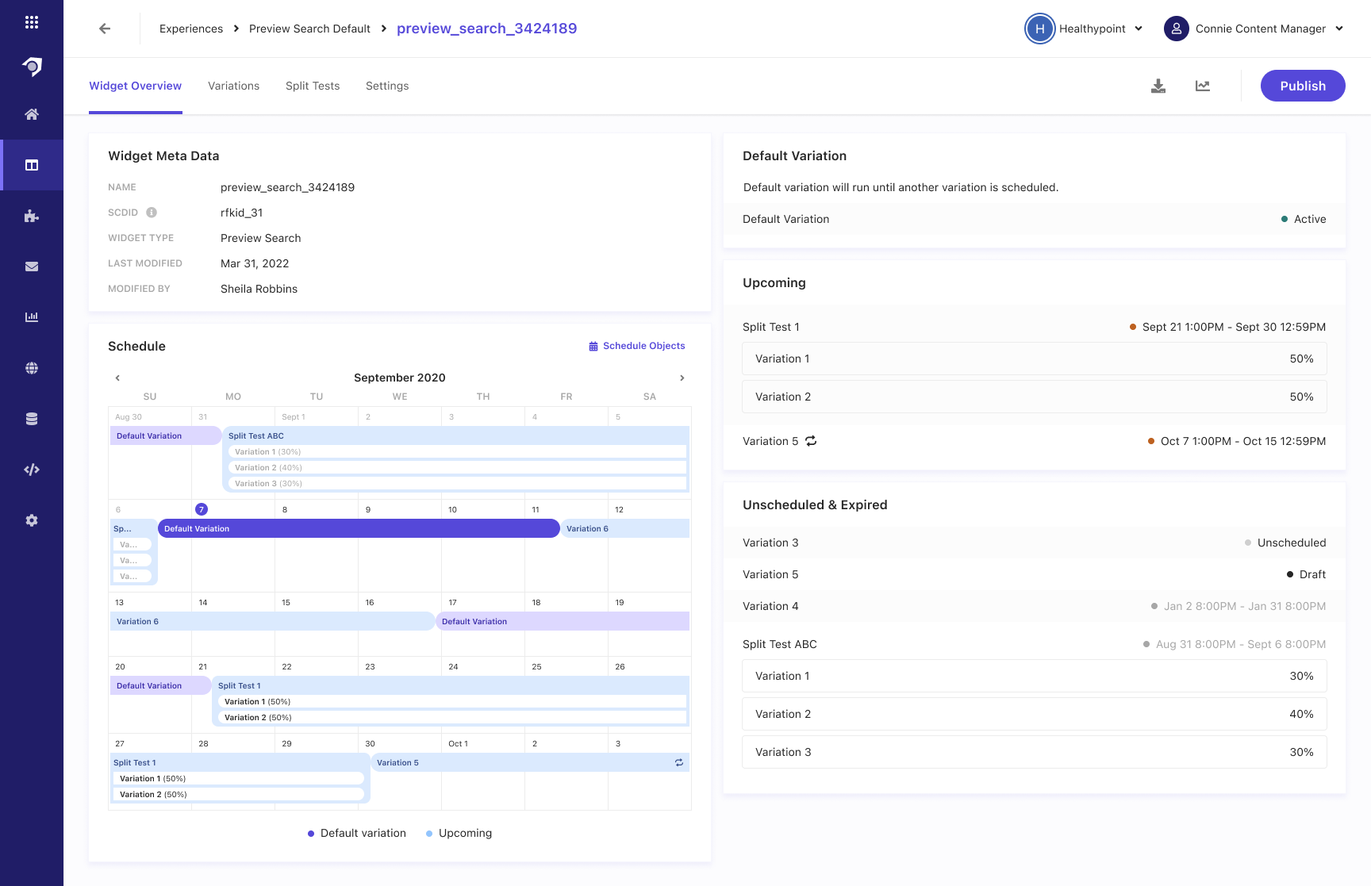Open the analytics trend chart icon
This screenshot has height=886, width=1371.
[1203, 86]
